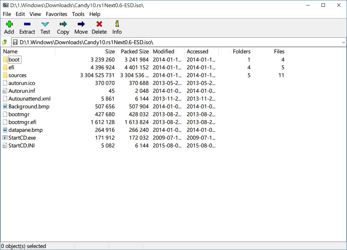Select the sources folder name

tap(17, 75)
